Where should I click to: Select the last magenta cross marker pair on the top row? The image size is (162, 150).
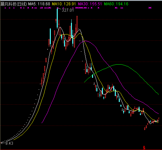point(150,8)
